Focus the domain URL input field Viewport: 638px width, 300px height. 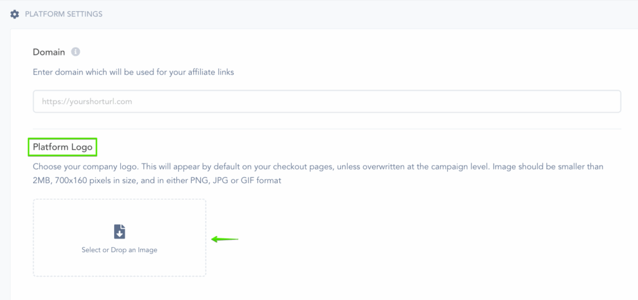click(x=326, y=101)
